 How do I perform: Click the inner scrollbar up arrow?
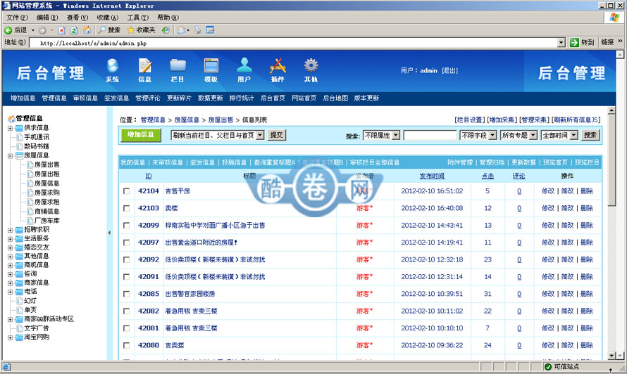pyautogui.click(x=612, y=110)
